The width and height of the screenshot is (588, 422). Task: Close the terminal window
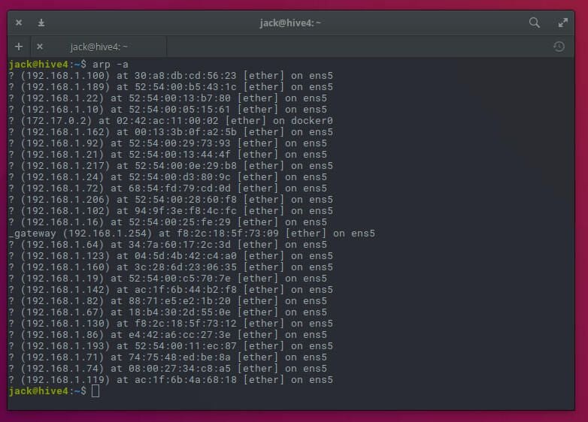pos(19,23)
